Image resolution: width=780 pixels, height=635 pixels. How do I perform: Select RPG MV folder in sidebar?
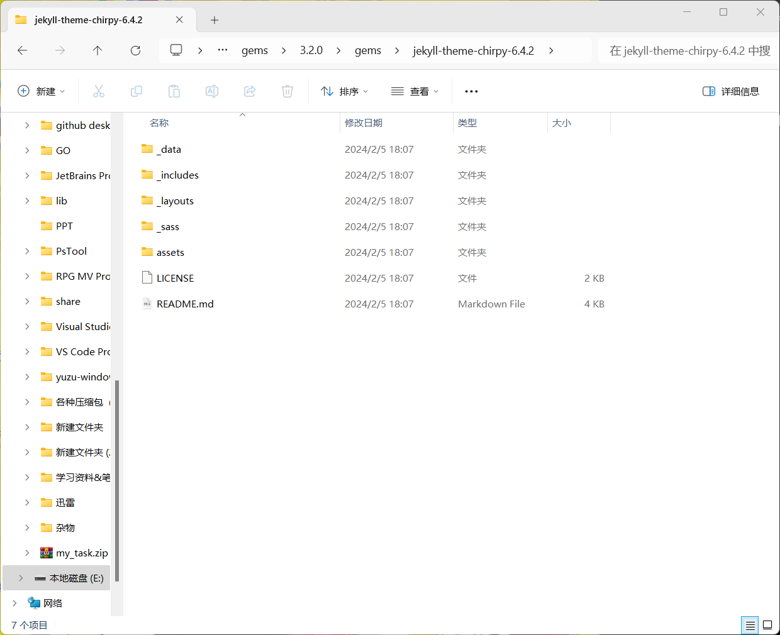click(74, 276)
